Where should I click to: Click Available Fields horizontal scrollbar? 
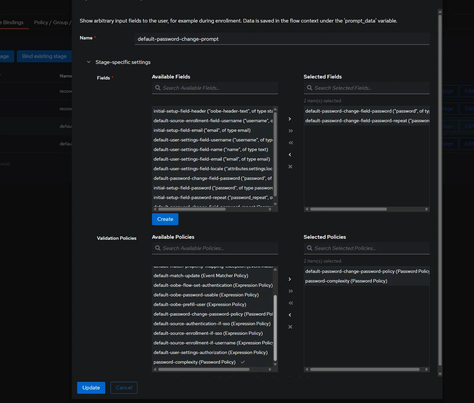(192, 209)
